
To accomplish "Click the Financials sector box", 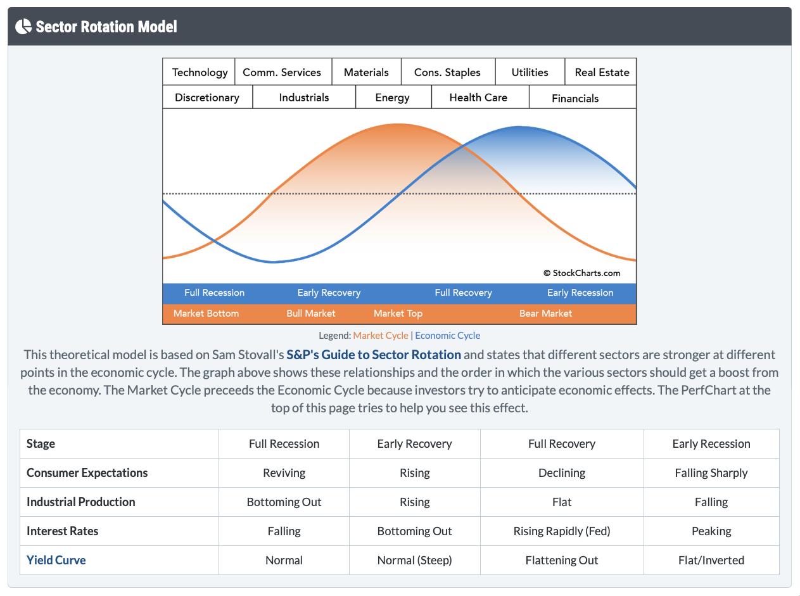I will click(x=575, y=98).
